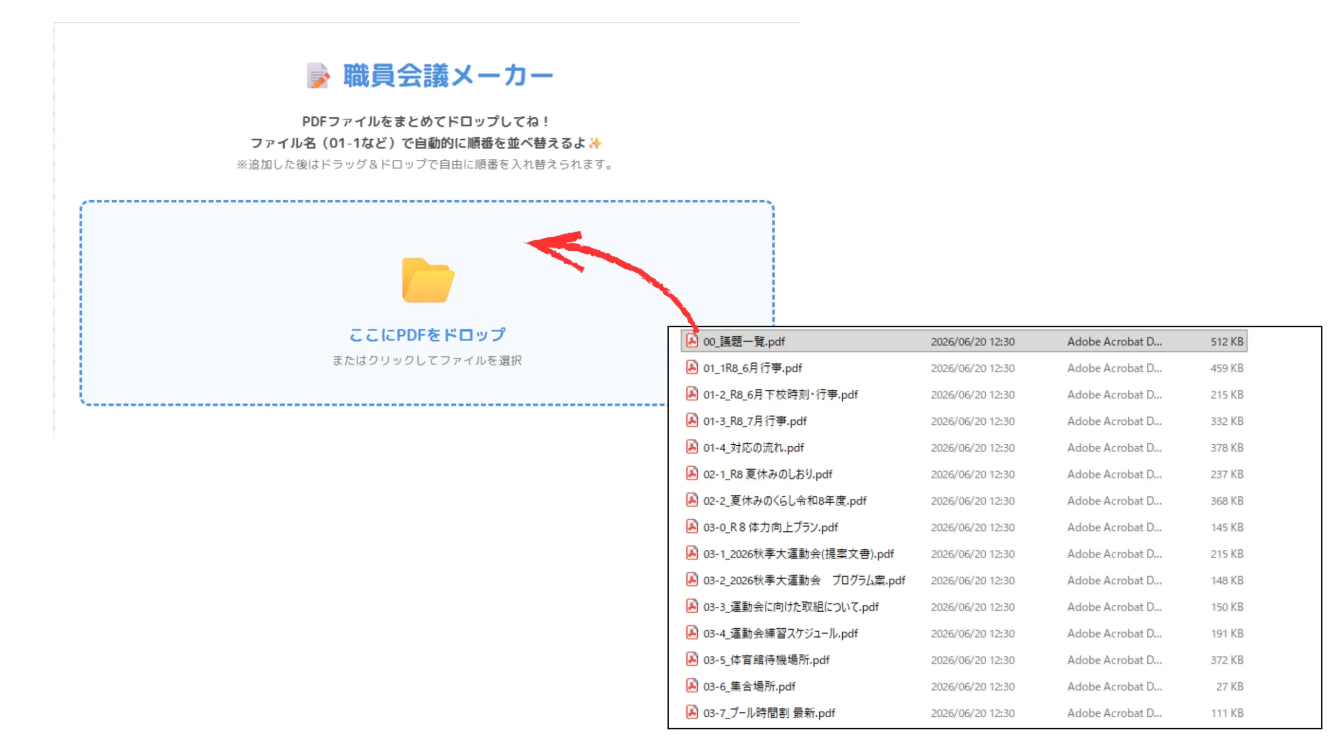Select file name 01-4_対応の流れ.pdf

coord(754,448)
